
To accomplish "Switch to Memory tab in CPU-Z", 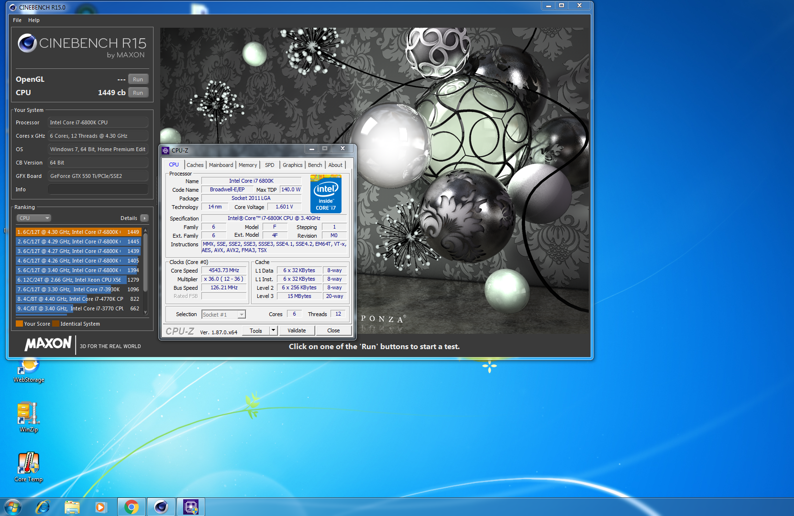I will (x=248, y=165).
